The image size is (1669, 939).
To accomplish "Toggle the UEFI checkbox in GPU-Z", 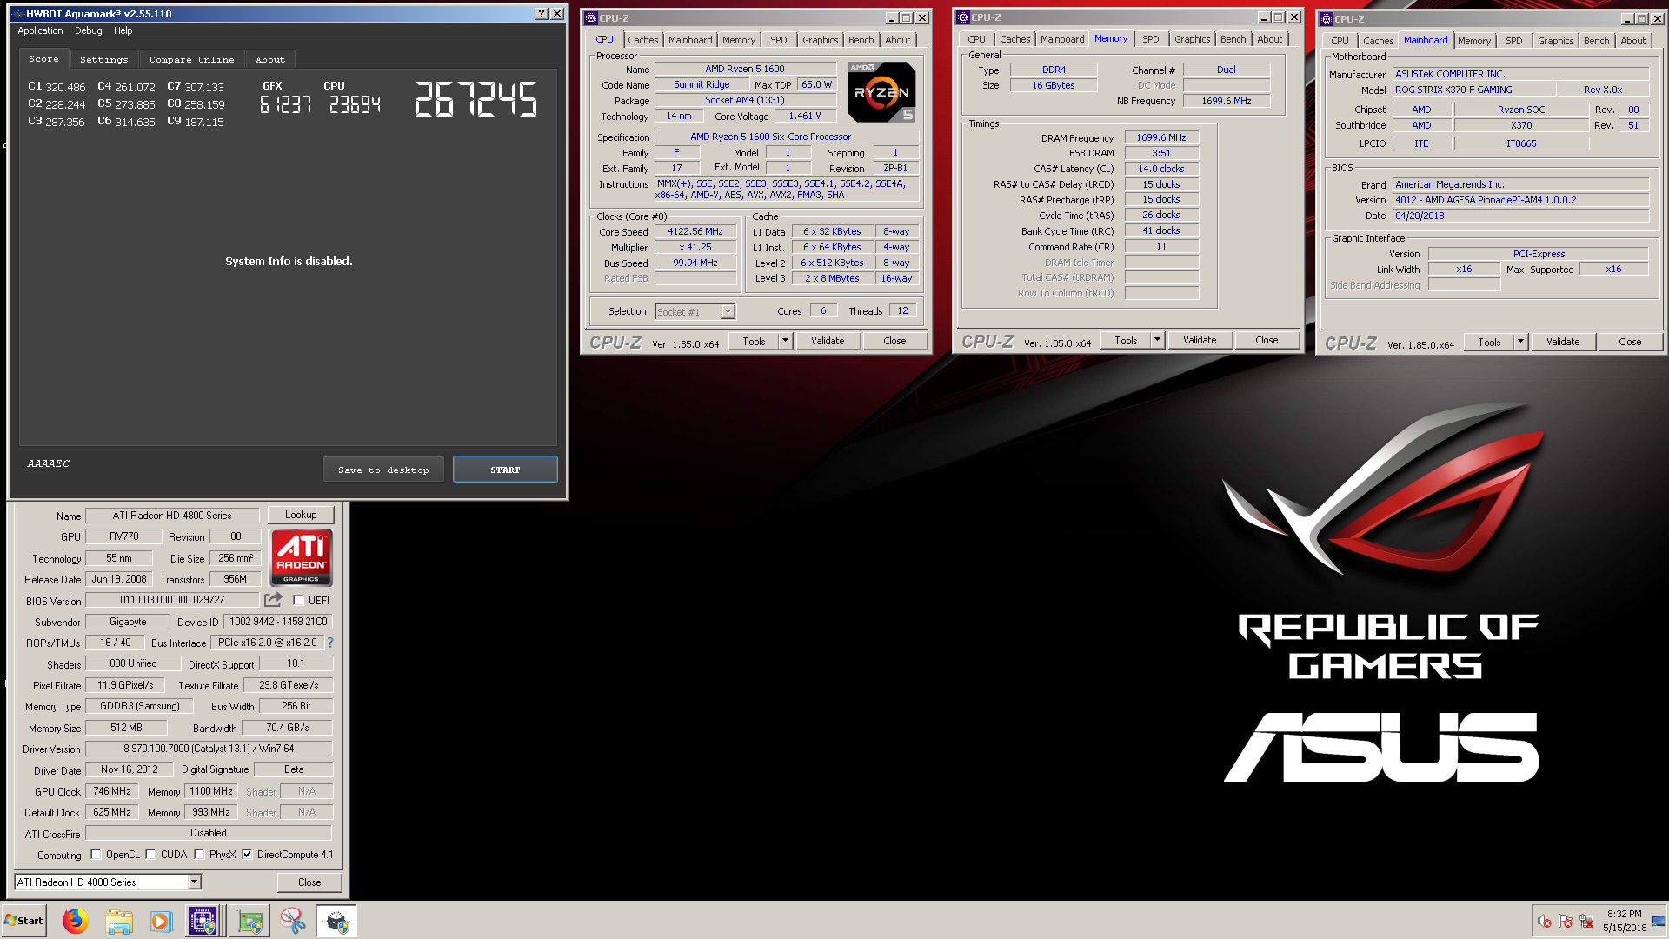I will [298, 601].
